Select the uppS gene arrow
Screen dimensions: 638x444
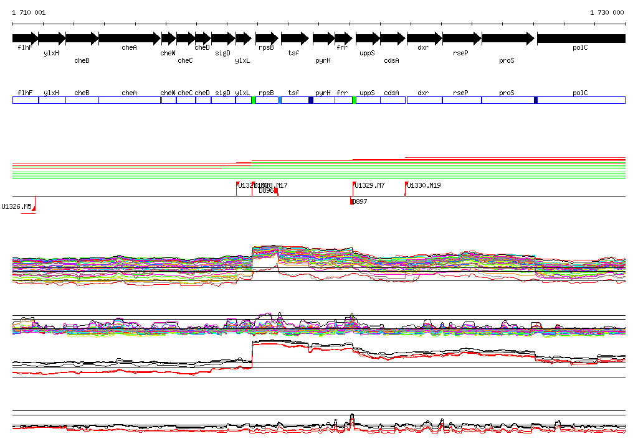tap(367, 39)
